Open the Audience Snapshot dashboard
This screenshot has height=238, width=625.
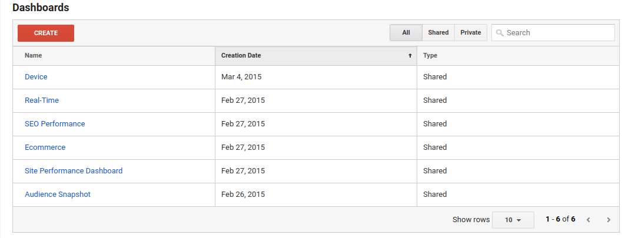[x=58, y=195]
